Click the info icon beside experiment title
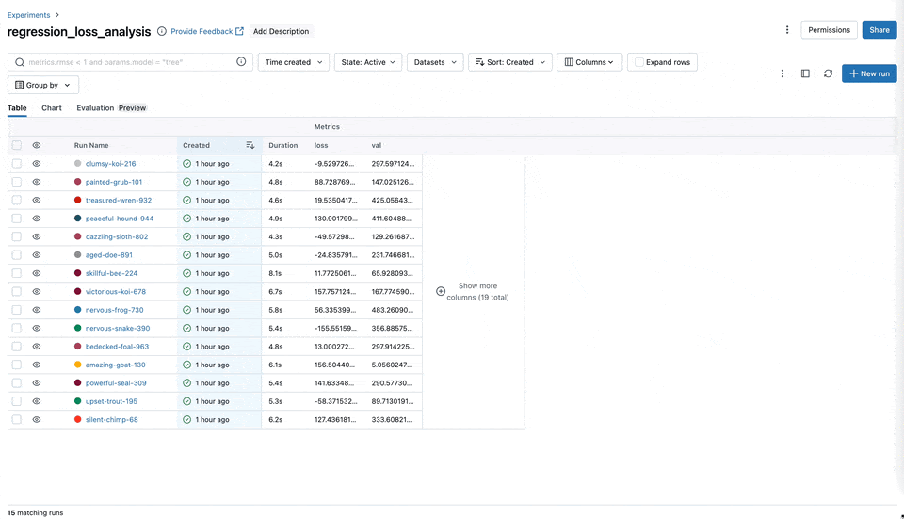This screenshot has width=904, height=519. (x=162, y=31)
